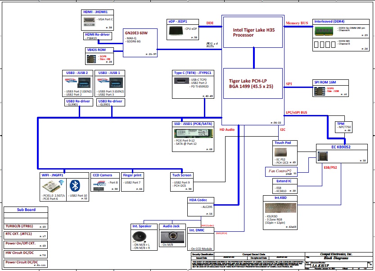This screenshot has width=375, height=271.
Task: Click the TPM block title
Action: pos(340,124)
